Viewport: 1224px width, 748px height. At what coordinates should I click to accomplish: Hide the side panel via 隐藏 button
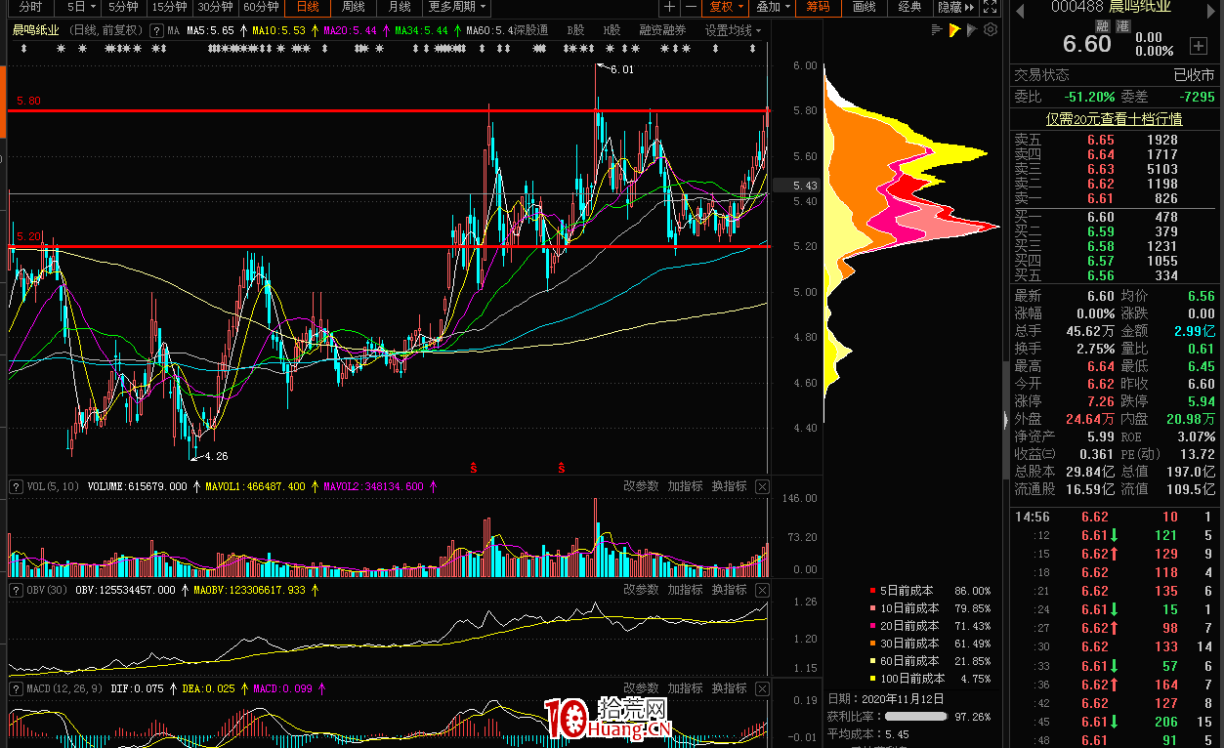tap(954, 7)
